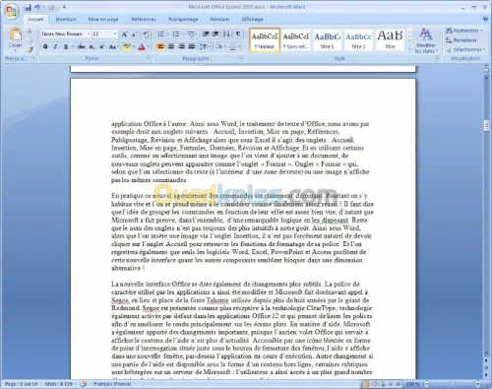Screen dimensions: 492x389
Task: Apply the Titre 2 style
Action: 358,40
